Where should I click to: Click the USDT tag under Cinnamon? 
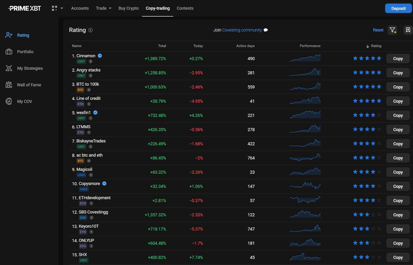point(81,62)
